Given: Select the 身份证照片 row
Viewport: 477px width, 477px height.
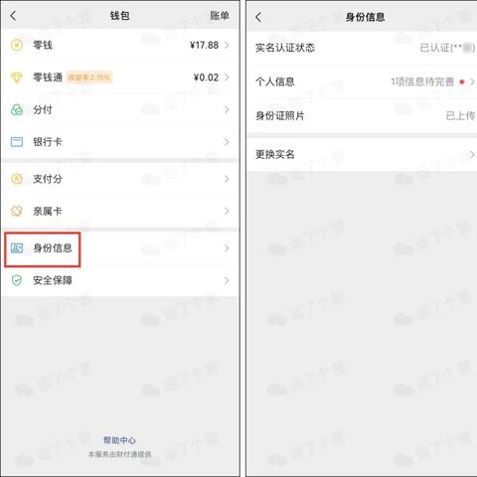Looking at the screenshot, I should click(362, 115).
